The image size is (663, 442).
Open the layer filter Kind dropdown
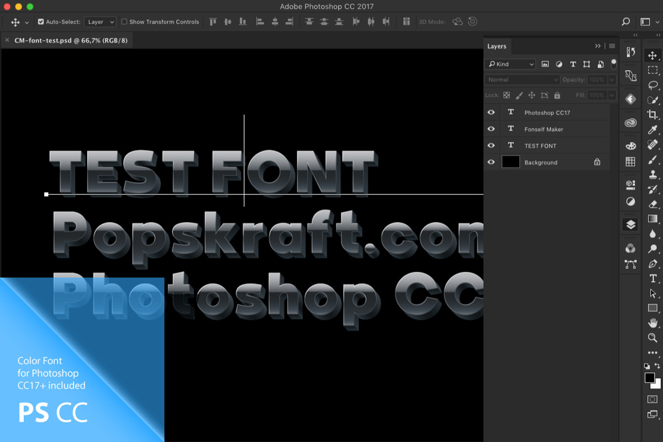pyautogui.click(x=510, y=64)
